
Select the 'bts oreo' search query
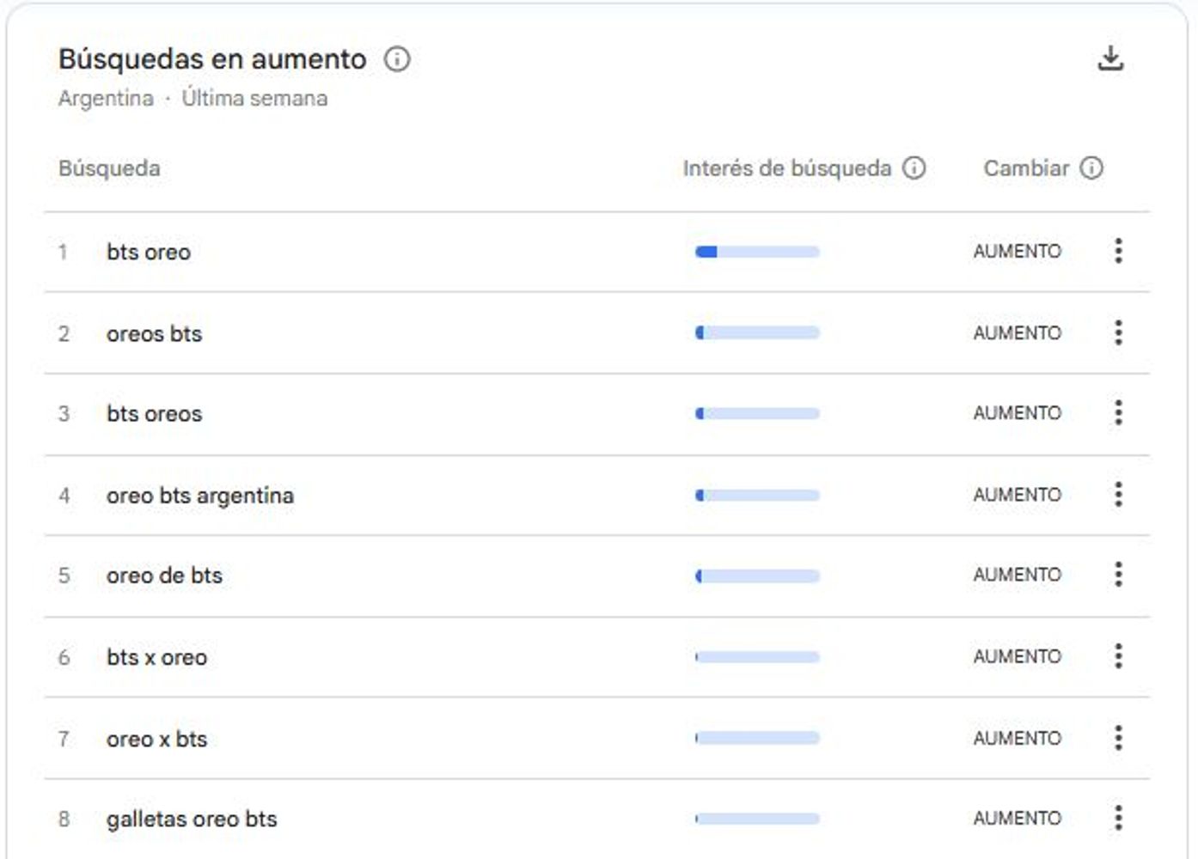point(149,252)
